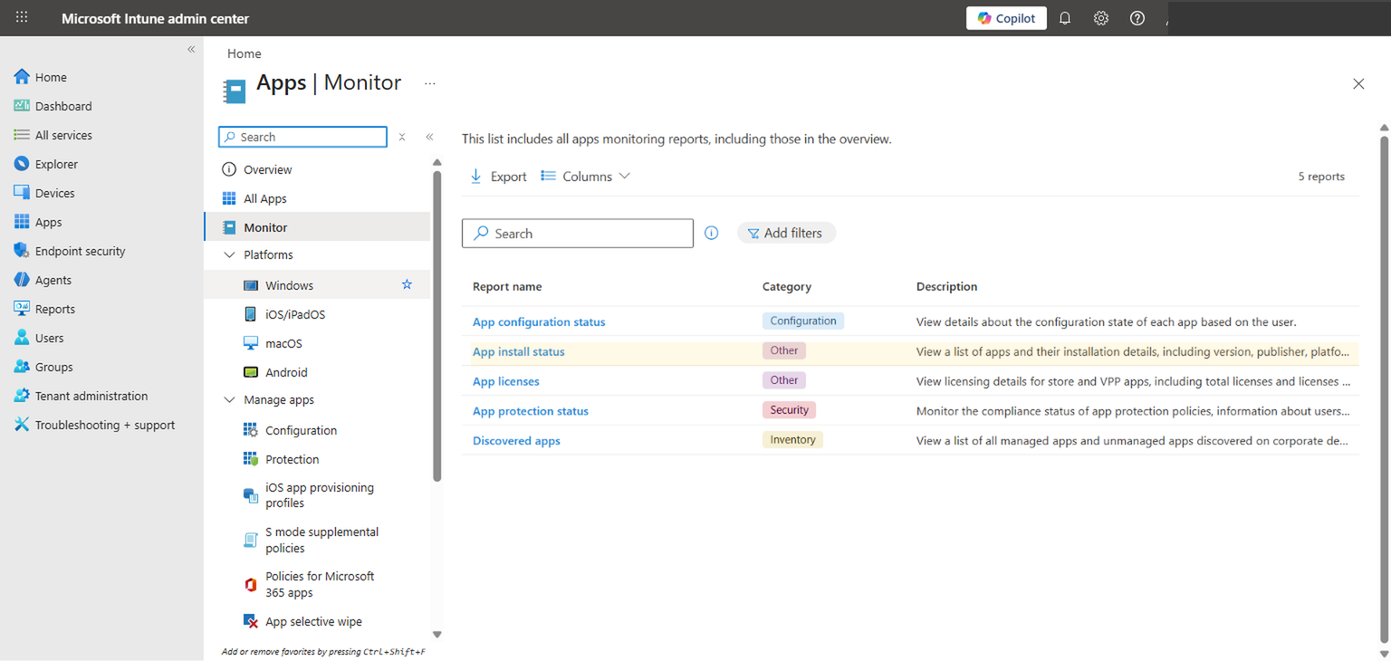
Task: Click the Copilot button in the top bar
Action: (1006, 17)
